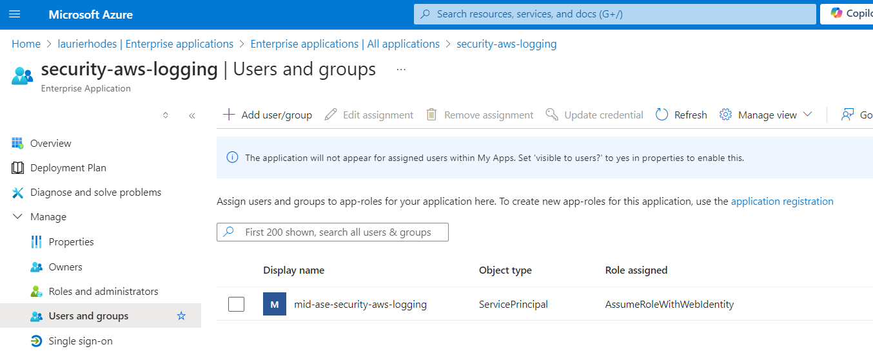Open Enterprise applications | All applications breadcrumb

coord(345,44)
